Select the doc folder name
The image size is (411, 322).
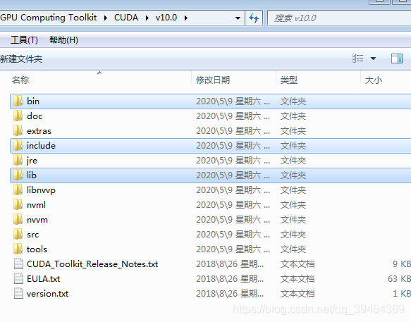(35, 116)
